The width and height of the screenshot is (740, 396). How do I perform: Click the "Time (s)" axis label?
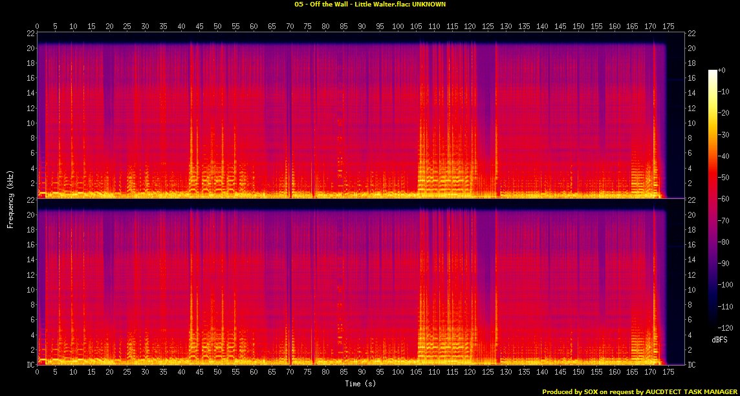(x=360, y=383)
